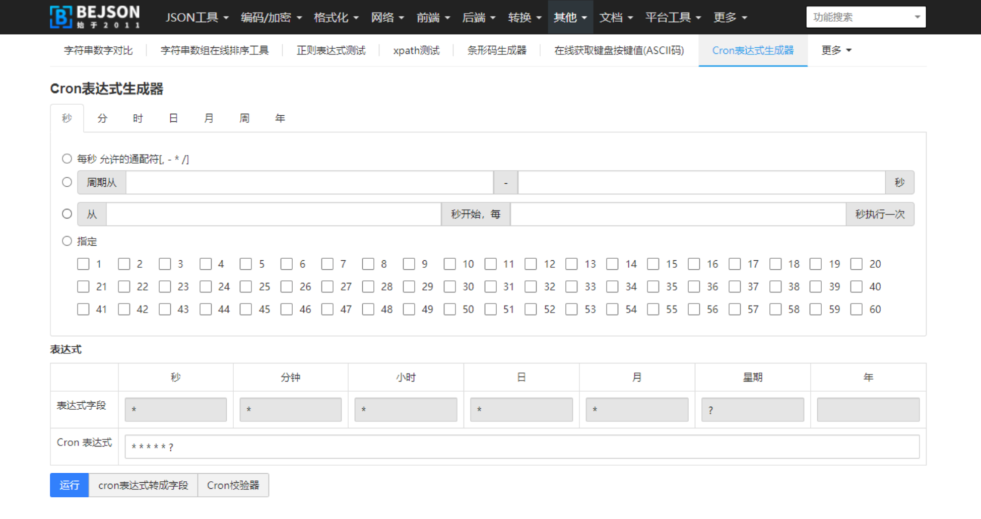Open the JSON工具 dropdown menu
This screenshot has width=981, height=519.
click(x=197, y=18)
